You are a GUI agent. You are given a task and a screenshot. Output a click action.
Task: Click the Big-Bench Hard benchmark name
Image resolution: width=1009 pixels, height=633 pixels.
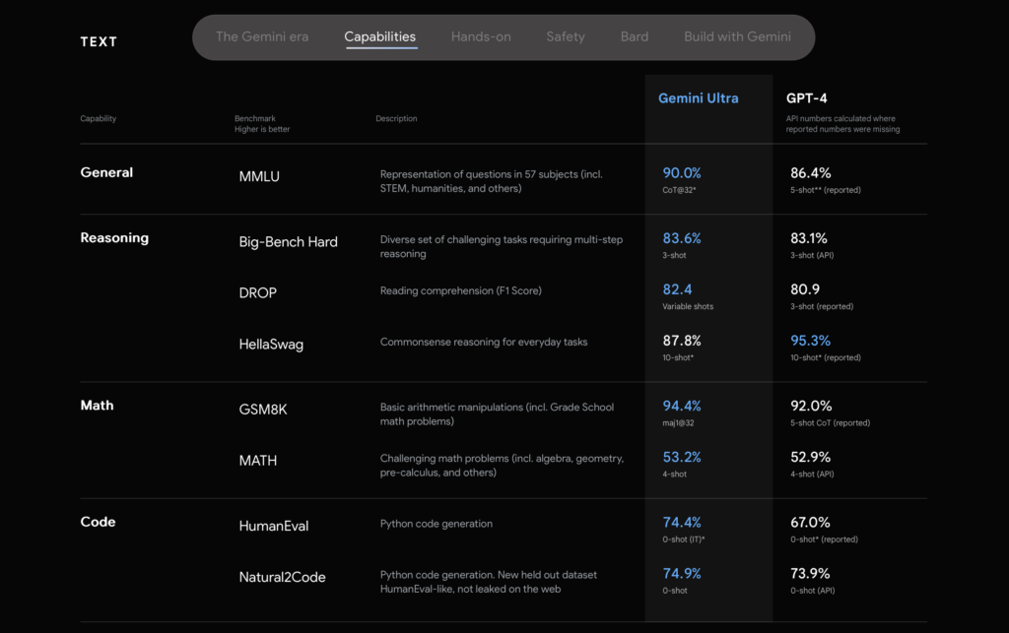(288, 241)
